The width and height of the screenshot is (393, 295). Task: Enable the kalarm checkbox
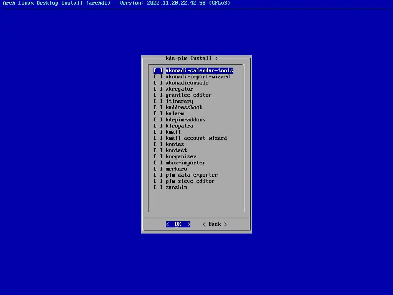158,114
